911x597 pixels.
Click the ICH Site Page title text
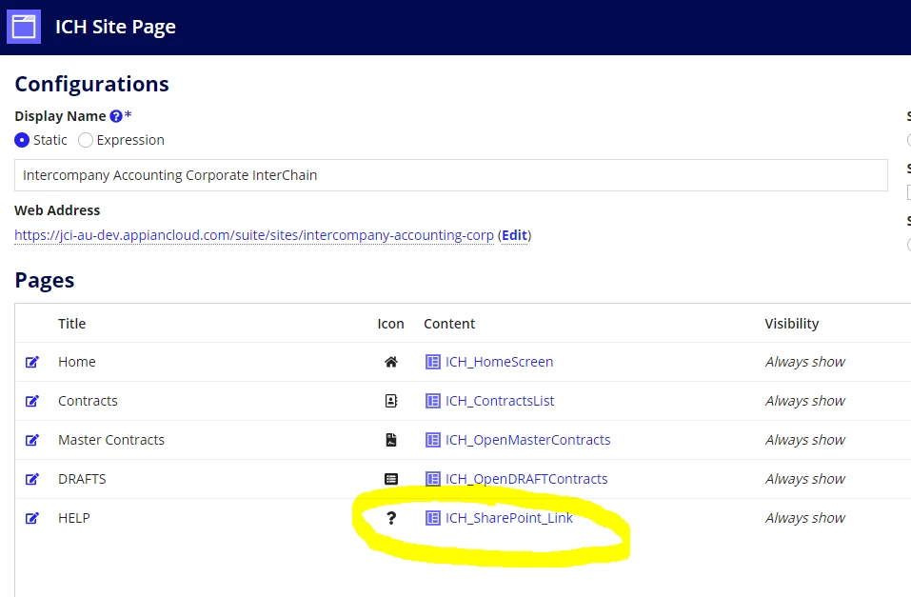pyautogui.click(x=115, y=27)
